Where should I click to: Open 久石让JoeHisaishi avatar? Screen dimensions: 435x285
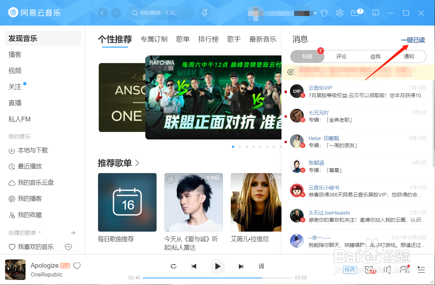click(297, 216)
